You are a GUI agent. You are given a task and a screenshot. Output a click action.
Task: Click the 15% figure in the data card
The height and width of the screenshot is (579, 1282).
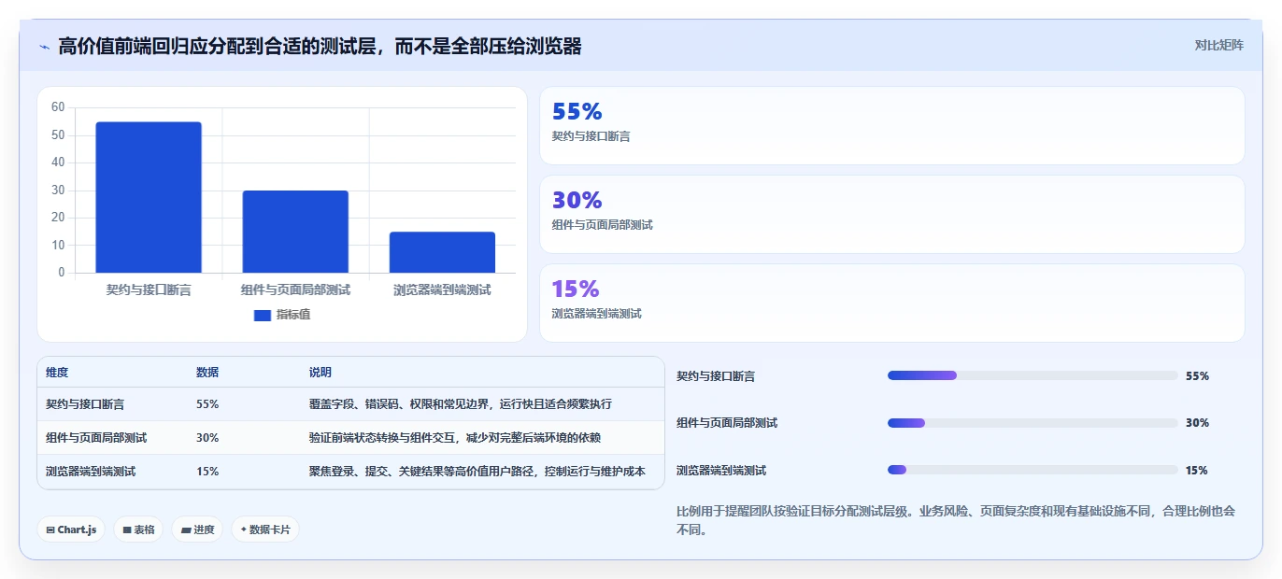576,289
